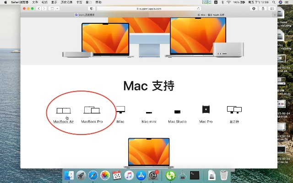Toggle Safari's sidebar
The image size is (293, 183).
[x=54, y=8]
